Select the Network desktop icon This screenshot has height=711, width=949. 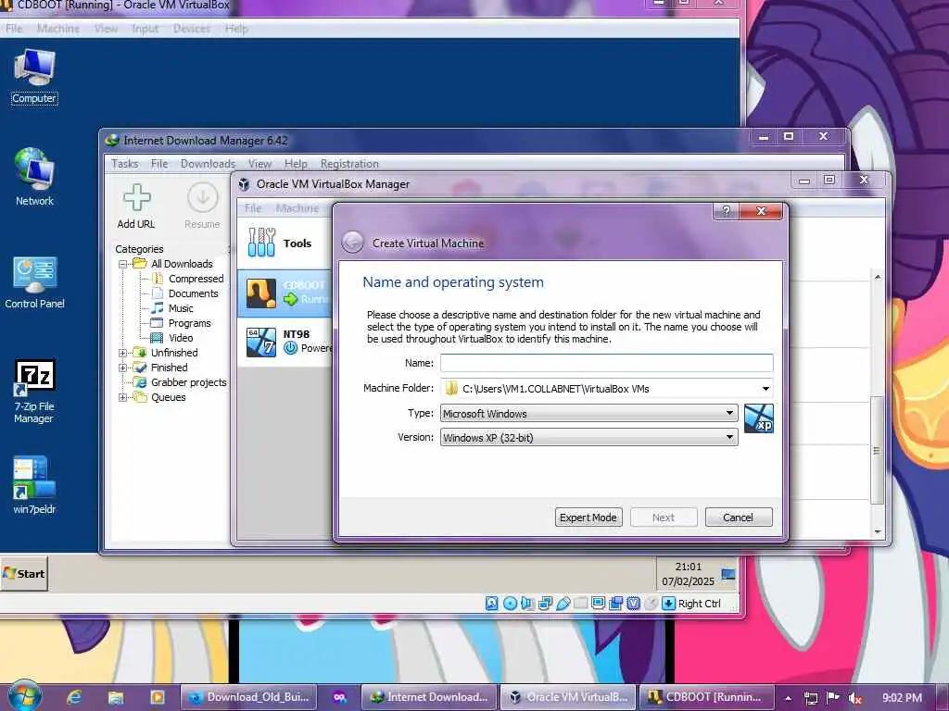(x=34, y=177)
